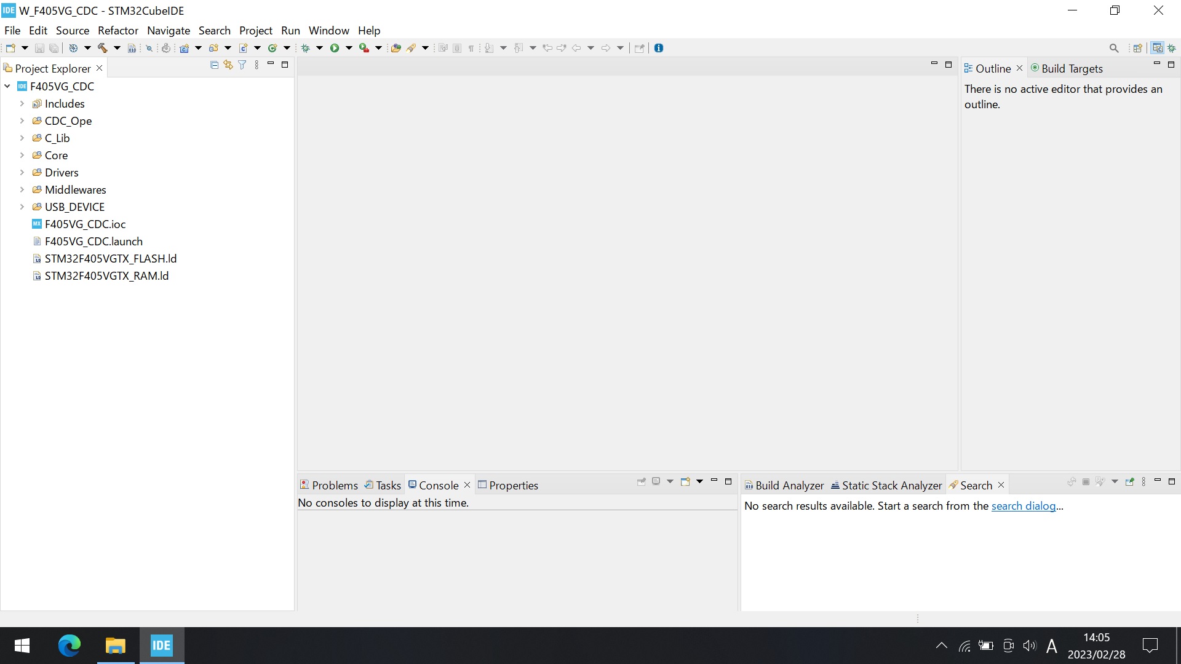
Task: Expand the Drivers folder in tree
Action: pyautogui.click(x=22, y=172)
